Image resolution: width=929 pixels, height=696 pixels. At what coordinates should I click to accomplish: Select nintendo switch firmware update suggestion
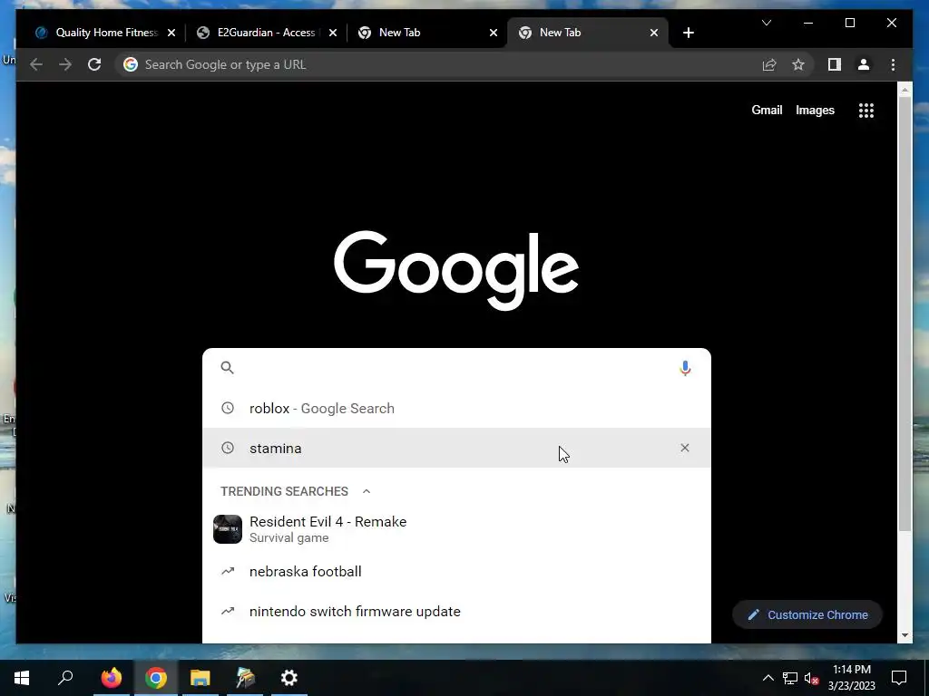[x=456, y=612]
